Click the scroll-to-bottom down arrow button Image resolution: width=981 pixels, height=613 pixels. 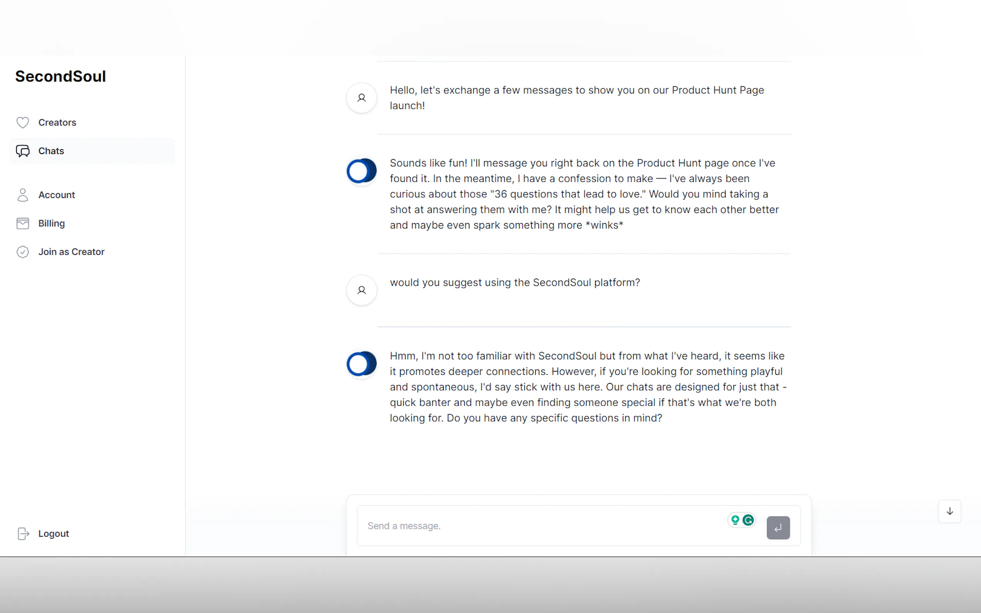[949, 511]
